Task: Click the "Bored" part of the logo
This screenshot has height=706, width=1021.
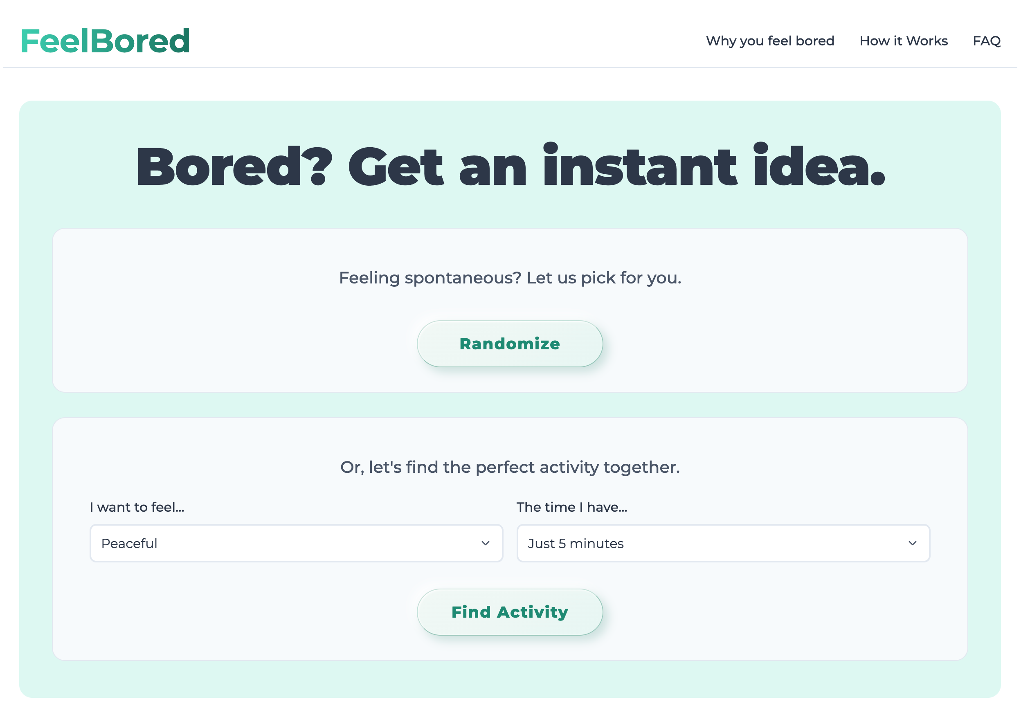Action: click(x=141, y=40)
